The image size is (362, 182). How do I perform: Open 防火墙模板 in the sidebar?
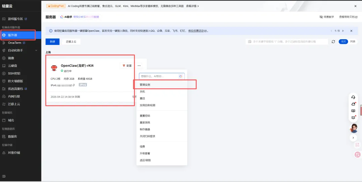coord(15,81)
